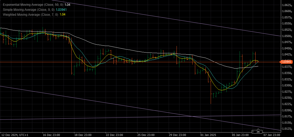The height and width of the screenshot is (137, 294).
Task: Click the 1.0500 price axis label
Action: pyautogui.click(x=287, y=36)
